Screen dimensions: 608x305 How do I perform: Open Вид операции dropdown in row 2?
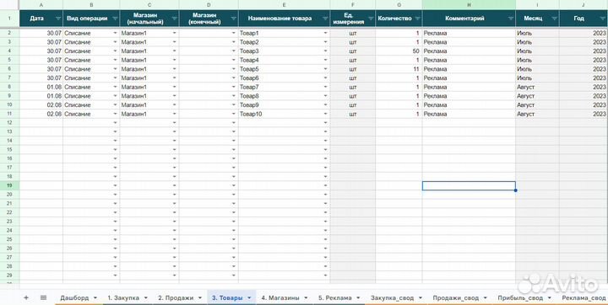pyautogui.click(x=115, y=34)
